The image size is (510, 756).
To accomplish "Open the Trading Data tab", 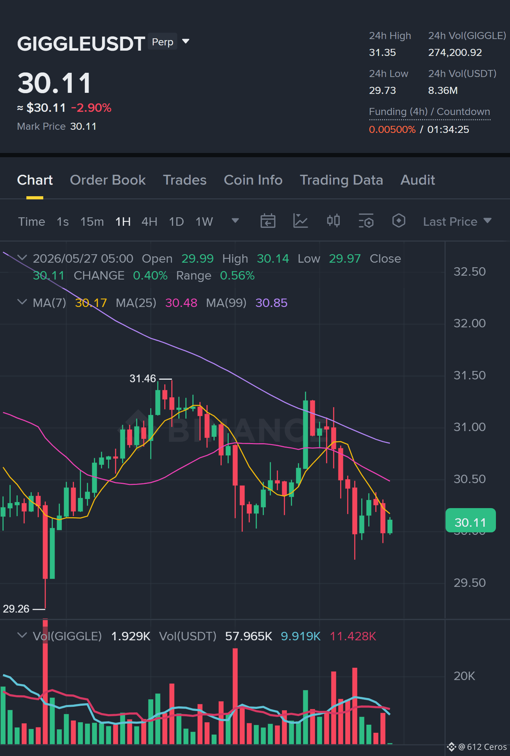I will coord(341,180).
